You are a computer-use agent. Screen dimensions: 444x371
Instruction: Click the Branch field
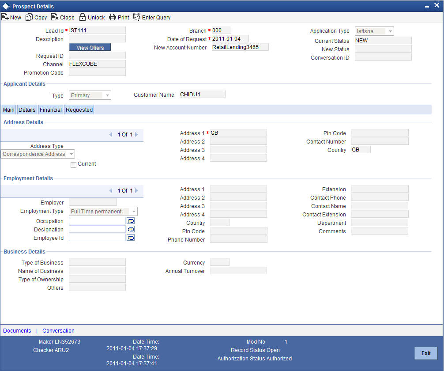coord(222,30)
